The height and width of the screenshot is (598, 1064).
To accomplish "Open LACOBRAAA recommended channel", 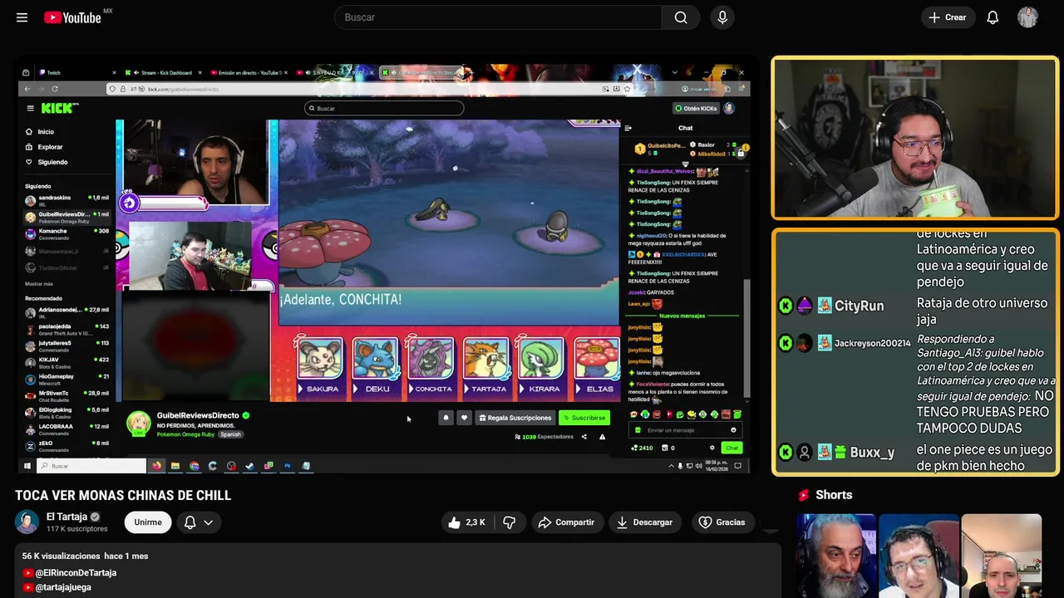I will click(66, 429).
